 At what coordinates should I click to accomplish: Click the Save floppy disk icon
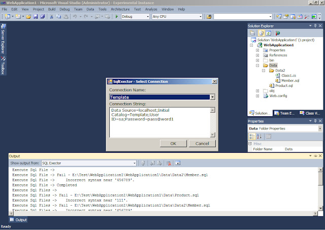pos(36,17)
